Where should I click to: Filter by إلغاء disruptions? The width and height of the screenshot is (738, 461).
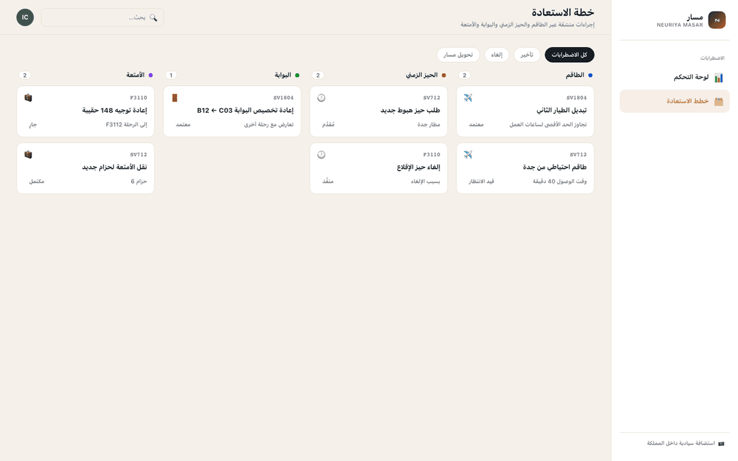(x=497, y=55)
